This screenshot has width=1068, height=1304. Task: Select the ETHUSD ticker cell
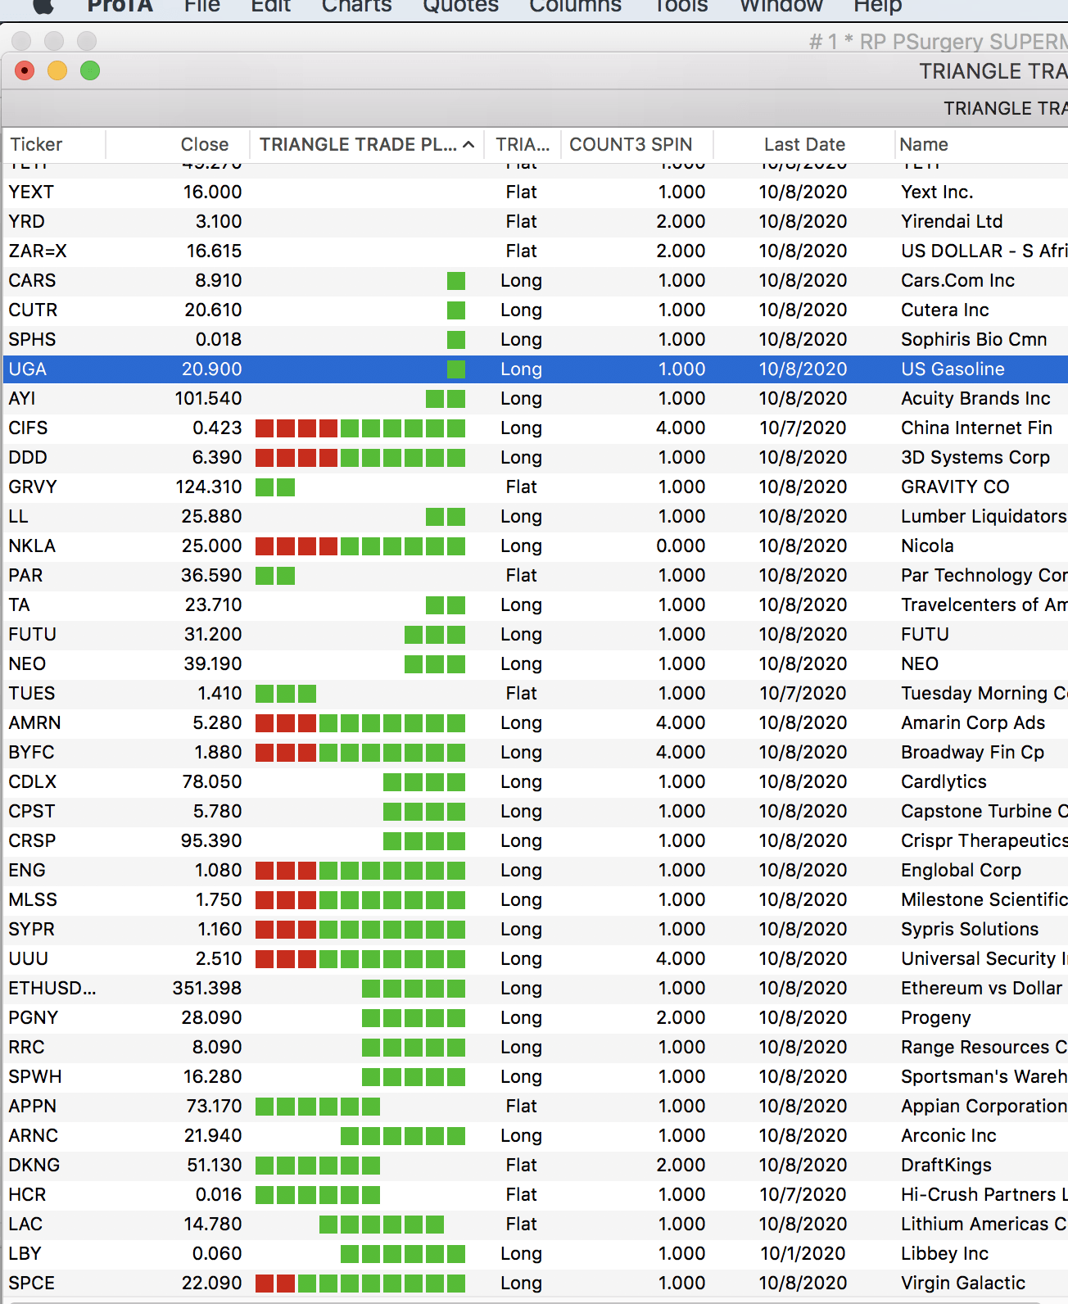click(52, 989)
